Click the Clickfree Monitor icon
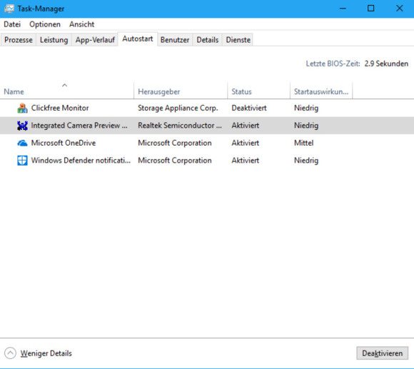This screenshot has height=369, width=414. 22,108
